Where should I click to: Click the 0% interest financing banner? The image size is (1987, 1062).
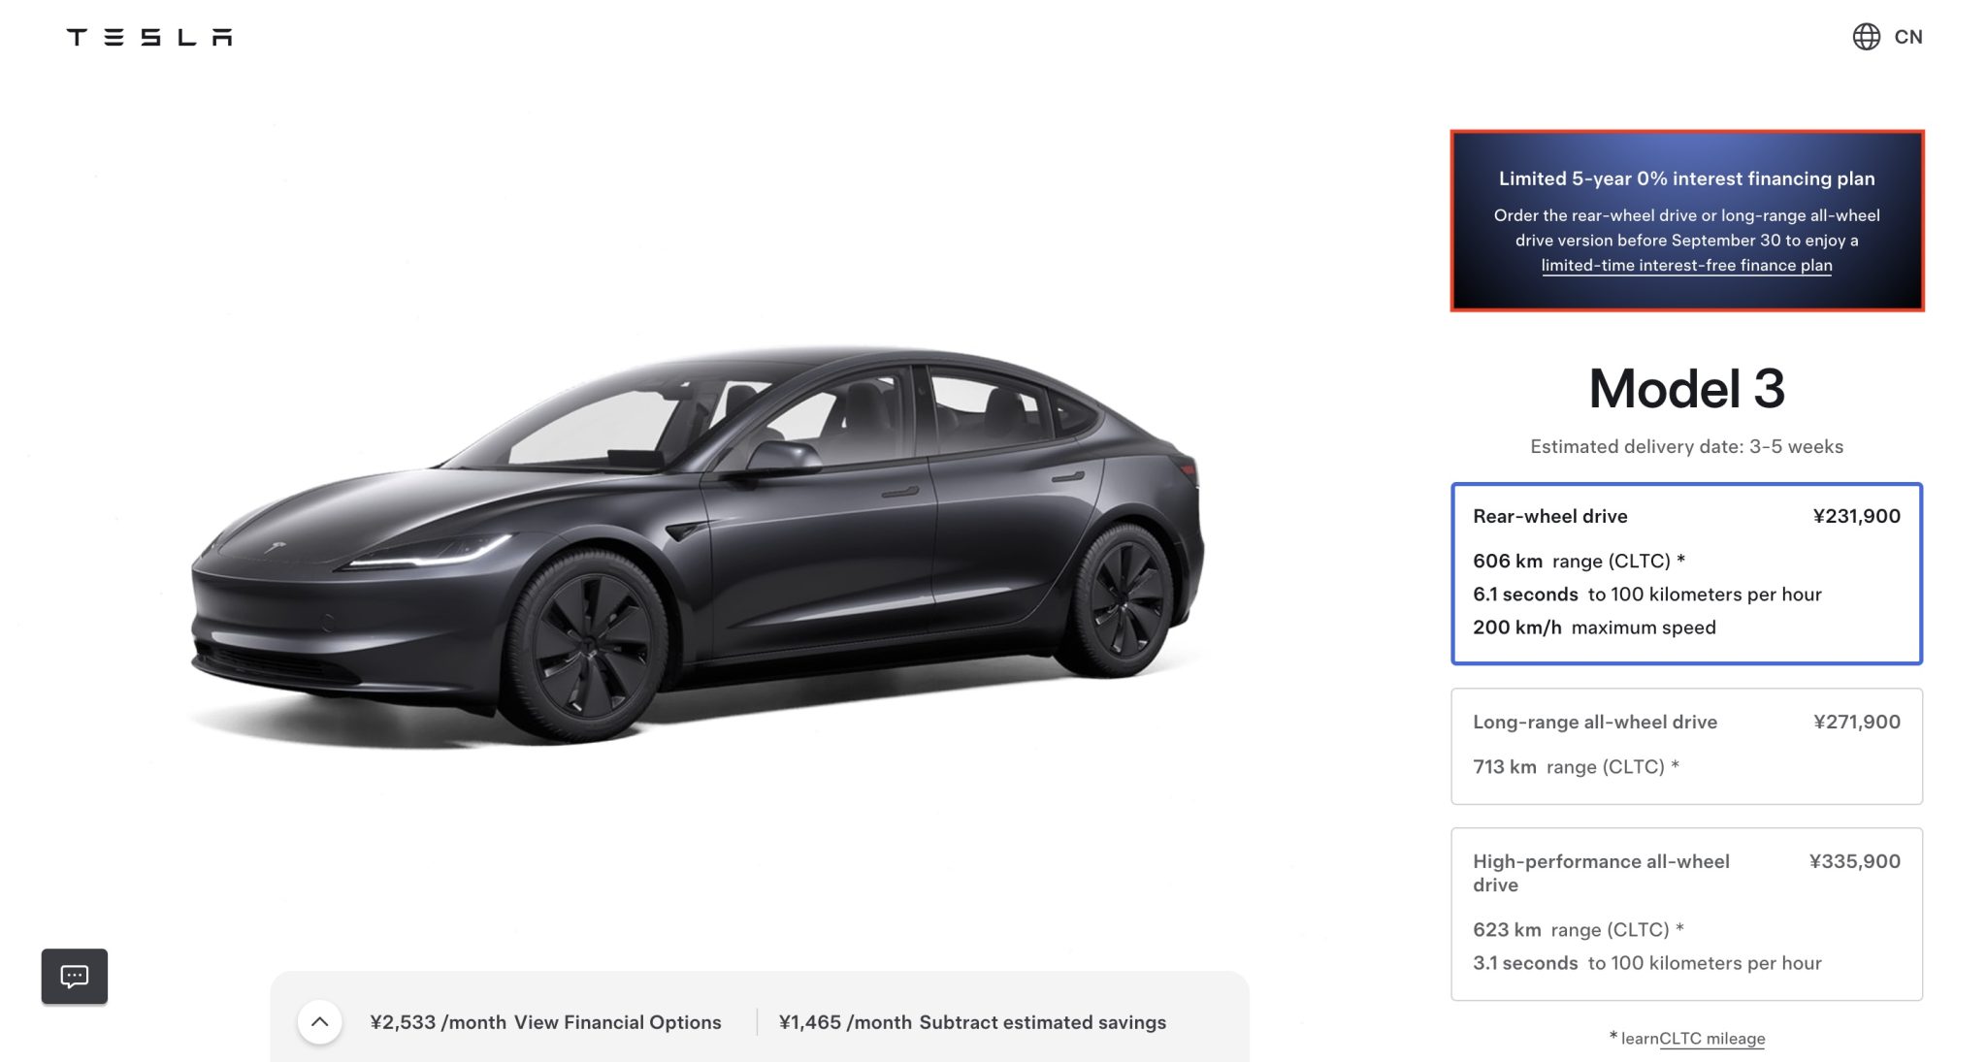pos(1686,221)
